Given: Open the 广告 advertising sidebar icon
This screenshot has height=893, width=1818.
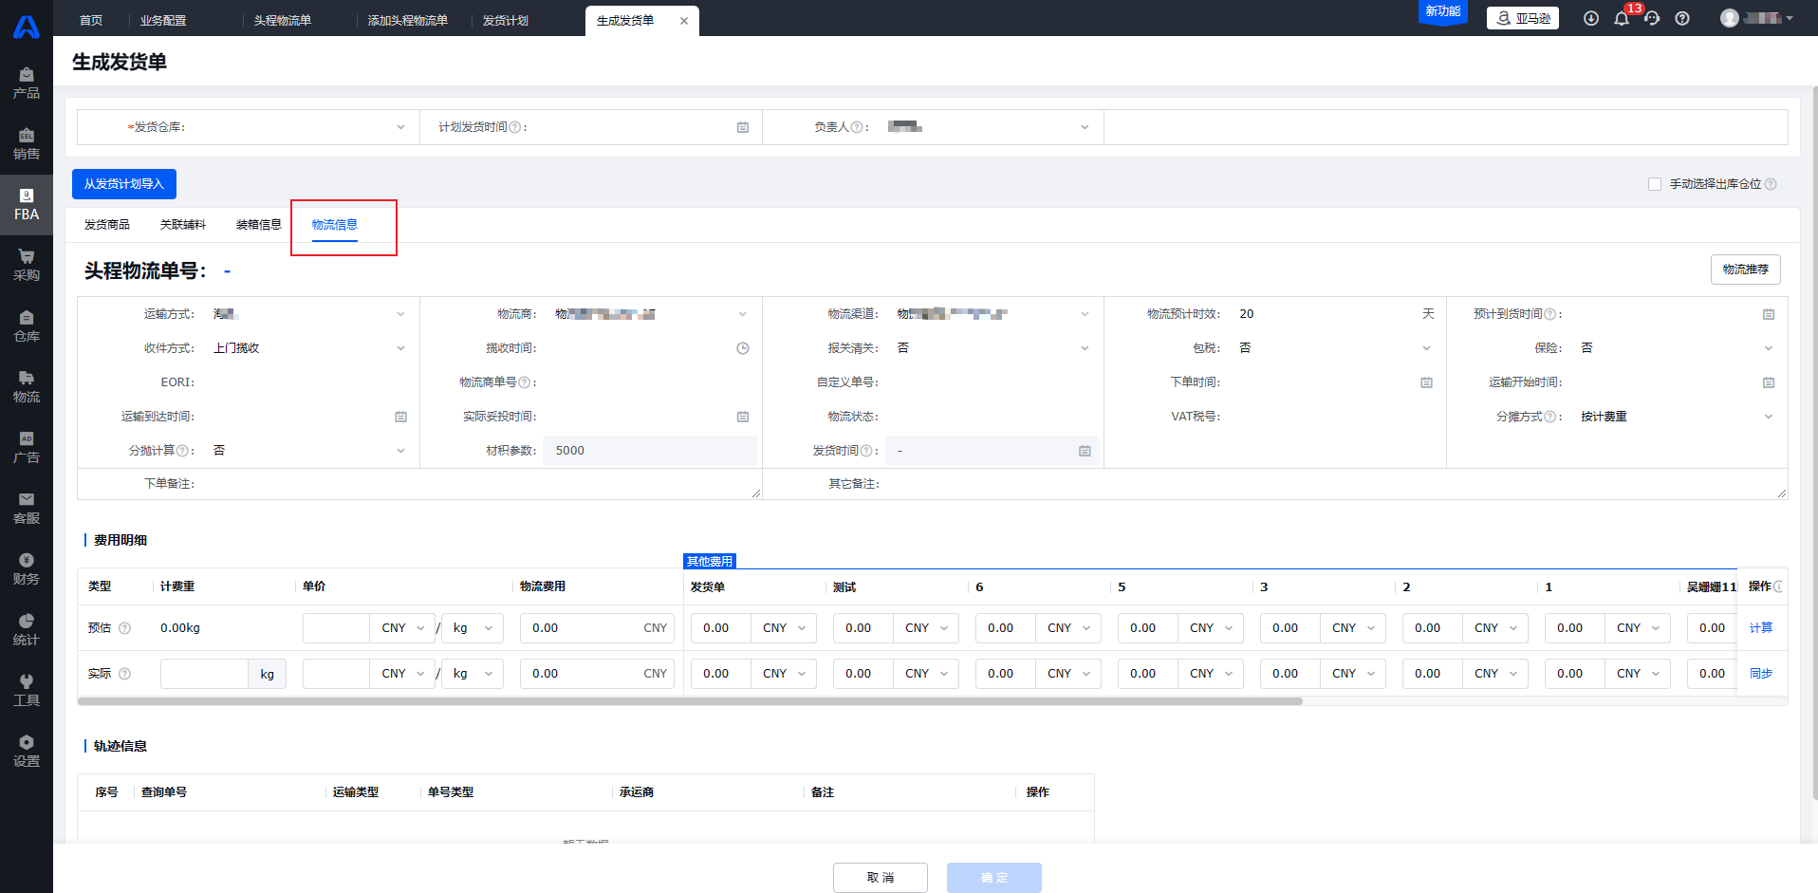Looking at the screenshot, I should (27, 447).
